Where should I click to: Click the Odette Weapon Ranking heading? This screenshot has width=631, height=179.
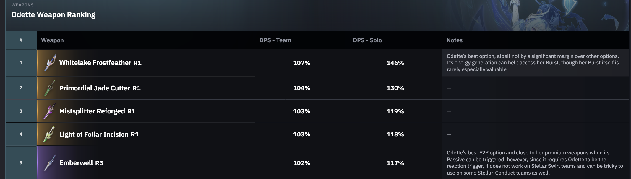(53, 15)
